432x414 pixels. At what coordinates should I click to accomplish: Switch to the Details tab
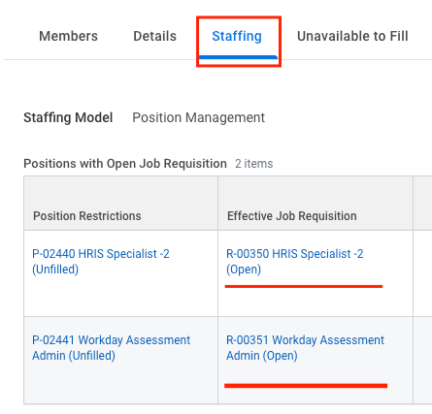click(x=155, y=36)
